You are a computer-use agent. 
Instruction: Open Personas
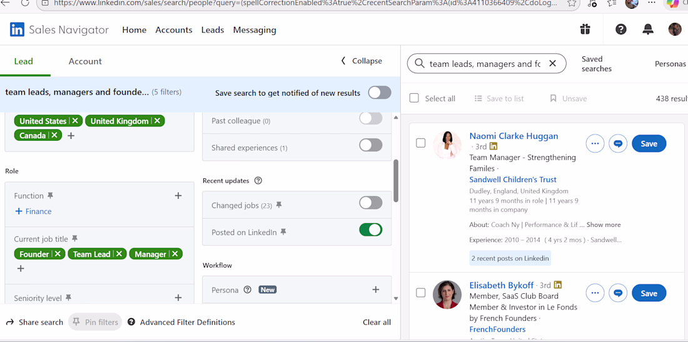(x=670, y=64)
